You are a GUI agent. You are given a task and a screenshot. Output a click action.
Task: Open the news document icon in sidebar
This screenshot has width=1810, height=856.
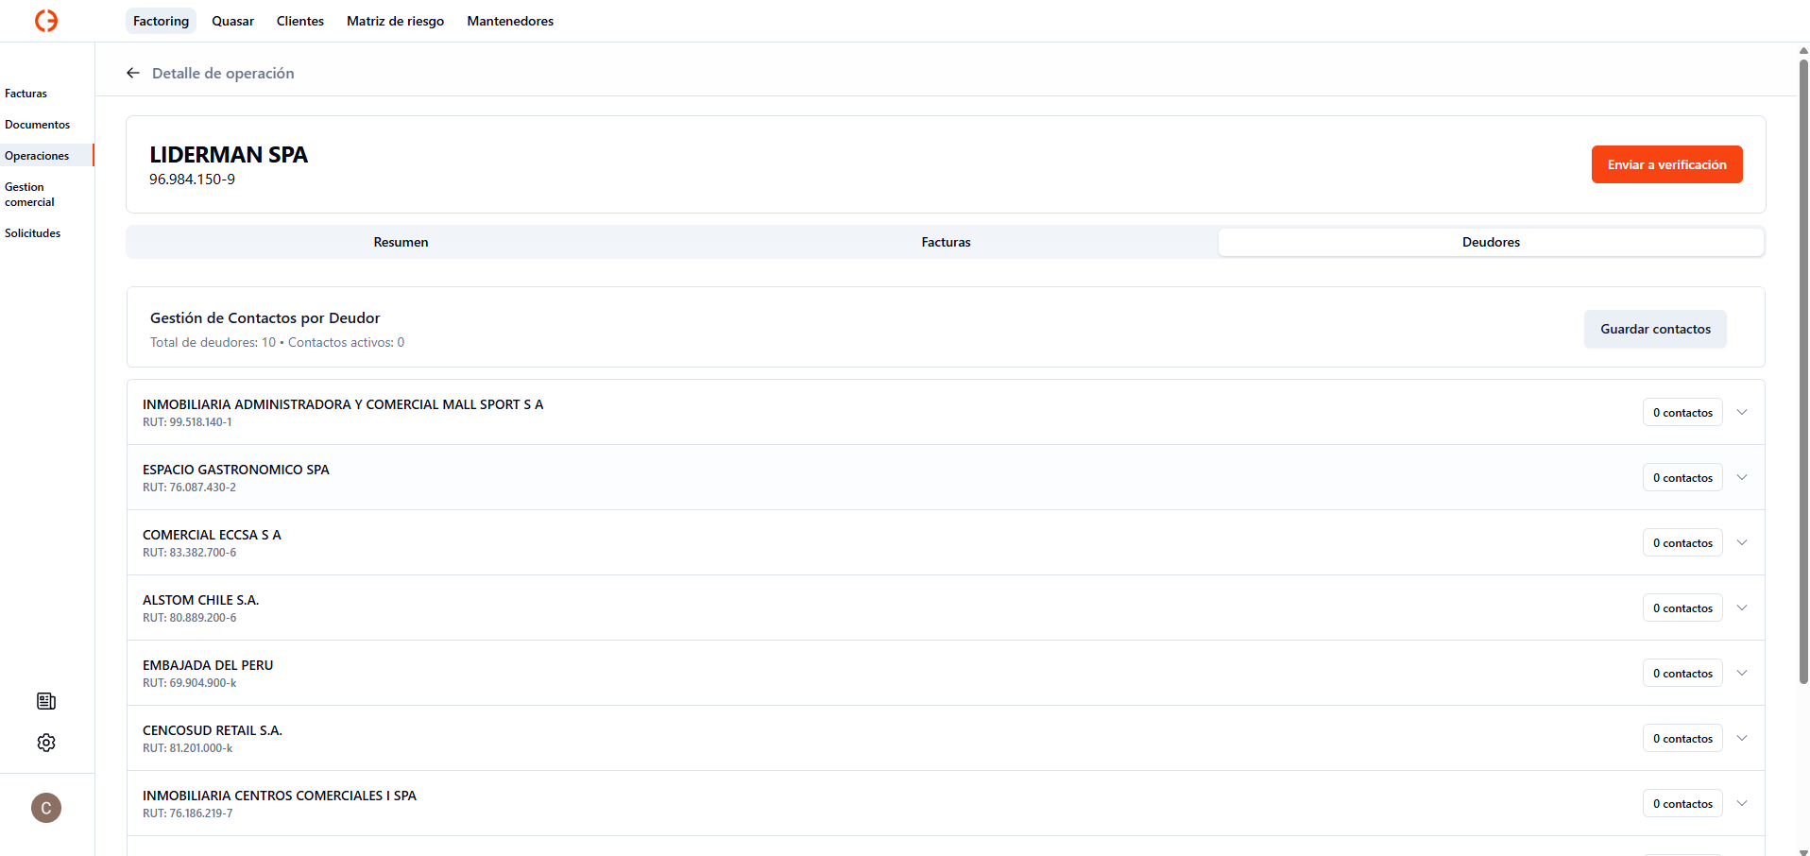click(x=46, y=701)
